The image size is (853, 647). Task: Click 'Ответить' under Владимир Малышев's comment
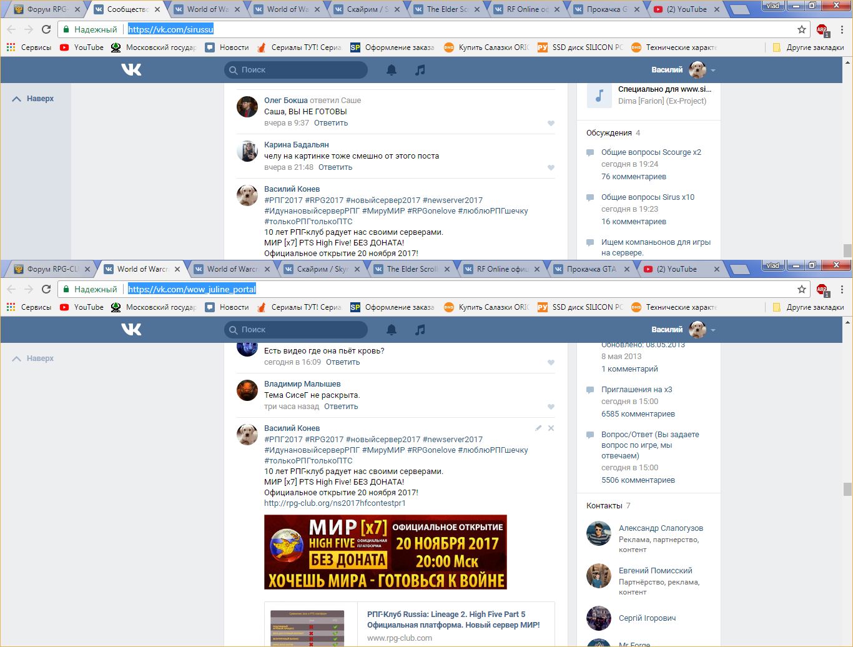[341, 407]
